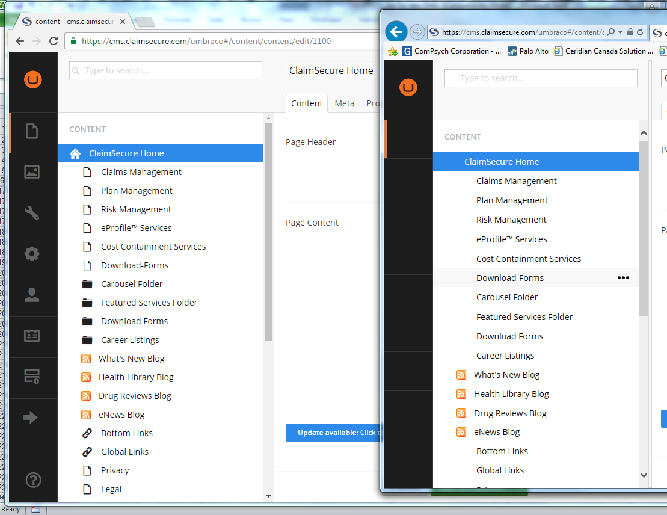The height and width of the screenshot is (515, 667).
Task: Open the IE address bar dropdown arrow
Action: coord(620,32)
